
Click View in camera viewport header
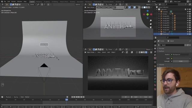point(99,7)
